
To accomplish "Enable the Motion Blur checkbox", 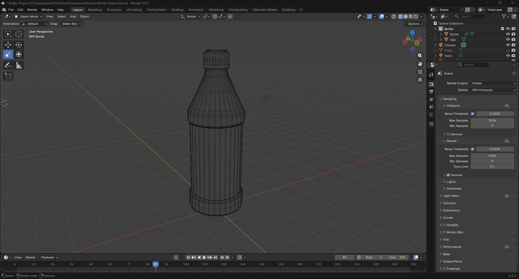I will (x=444, y=232).
